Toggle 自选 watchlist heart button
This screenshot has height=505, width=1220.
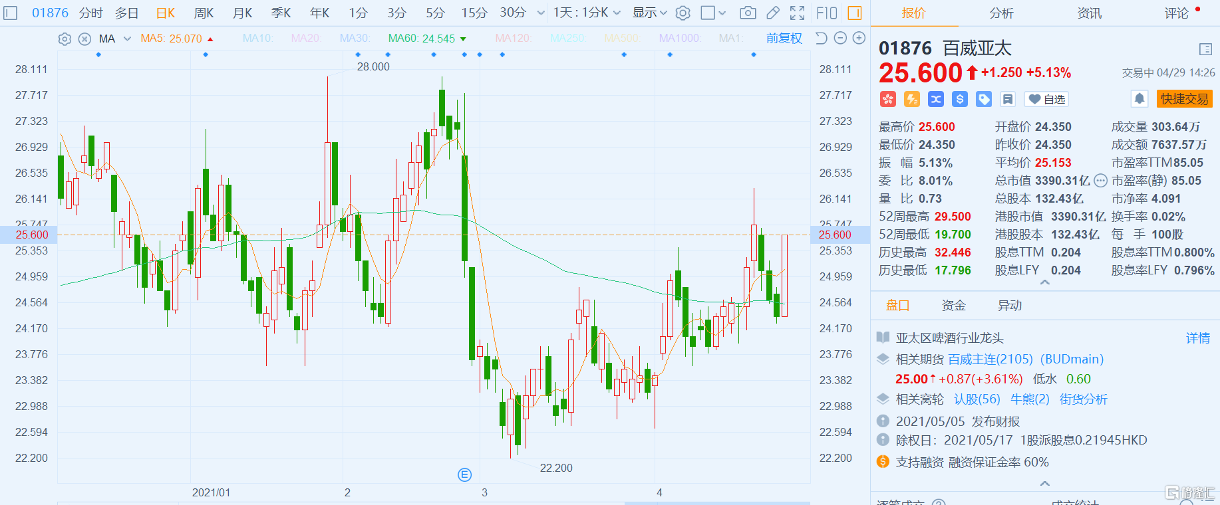click(1046, 99)
